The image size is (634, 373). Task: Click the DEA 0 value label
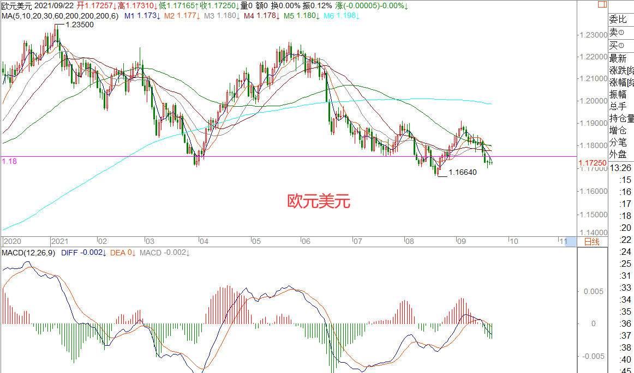[x=123, y=253]
